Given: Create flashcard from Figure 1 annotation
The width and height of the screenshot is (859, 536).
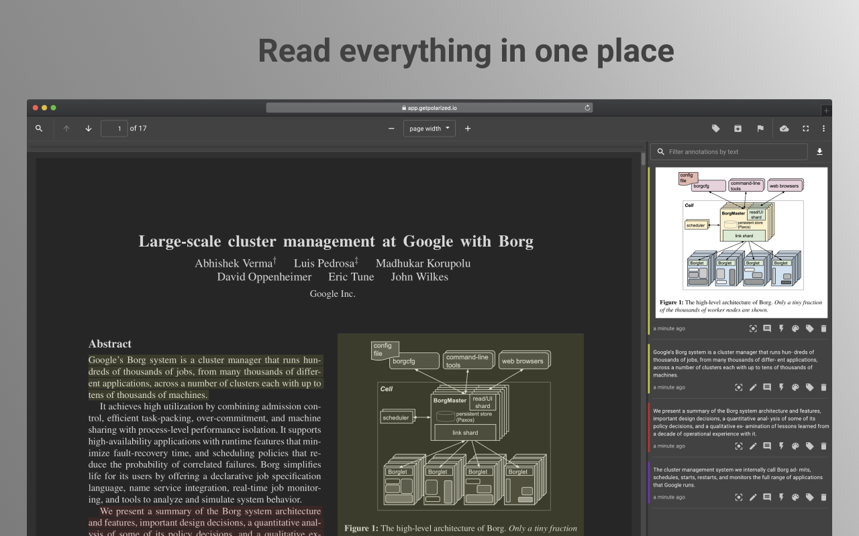Looking at the screenshot, I should tap(781, 329).
